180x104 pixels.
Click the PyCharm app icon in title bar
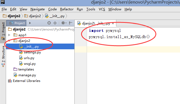tap(3, 2)
